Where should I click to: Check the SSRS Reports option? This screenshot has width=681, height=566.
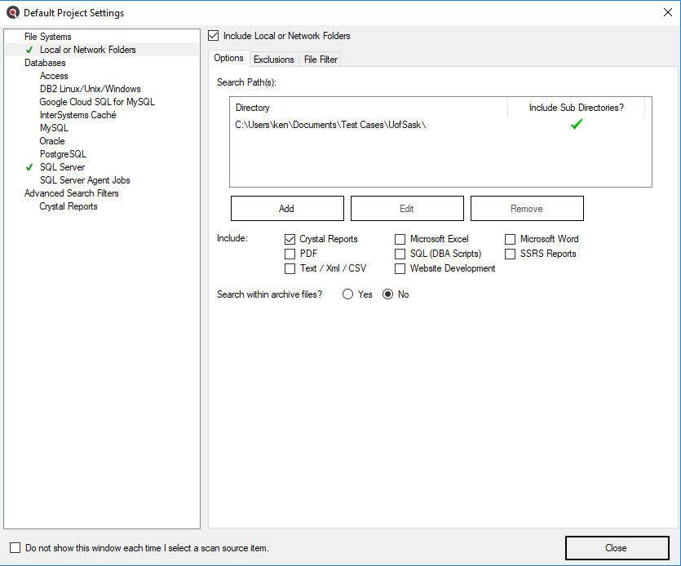(511, 254)
